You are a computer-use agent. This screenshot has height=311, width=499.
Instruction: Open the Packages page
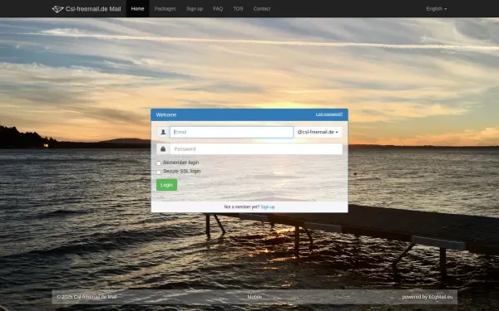(x=165, y=8)
